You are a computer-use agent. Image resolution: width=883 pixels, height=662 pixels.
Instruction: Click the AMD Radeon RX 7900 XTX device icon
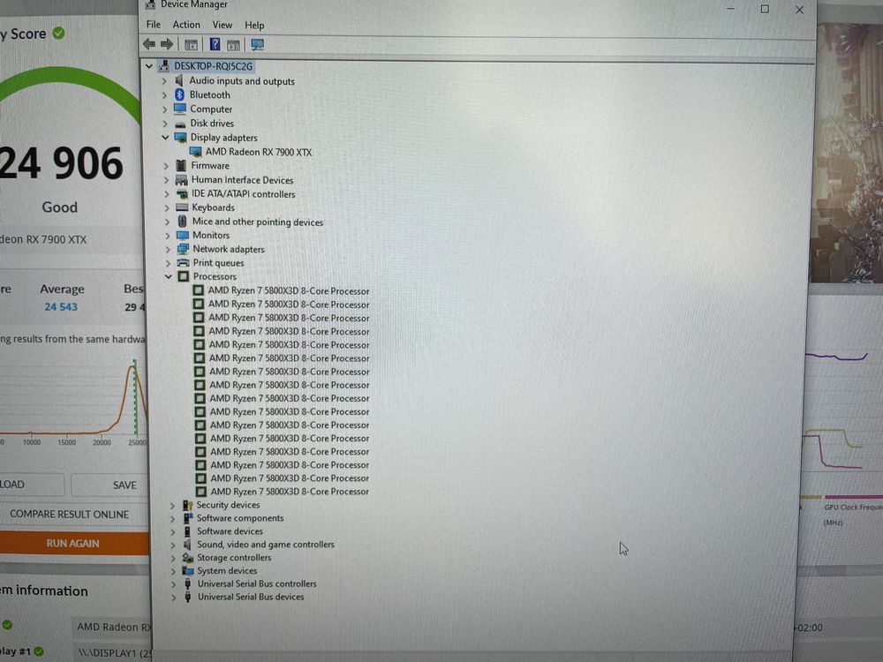[x=195, y=152]
